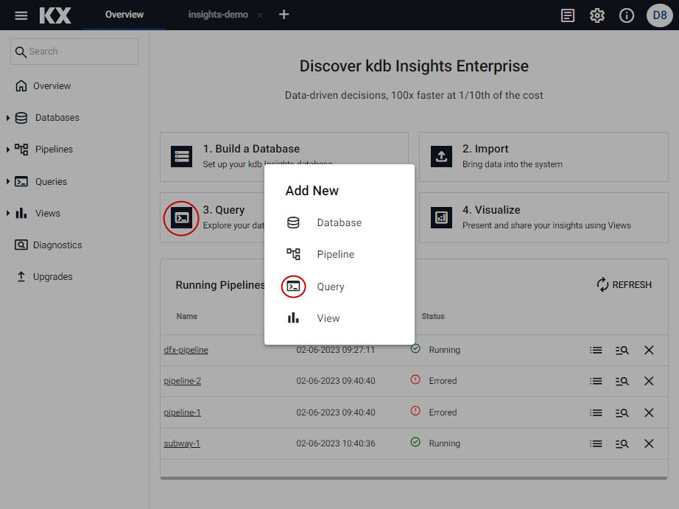Open the dfx-pipeline link
Viewport: 679px width, 509px height.
pos(186,350)
